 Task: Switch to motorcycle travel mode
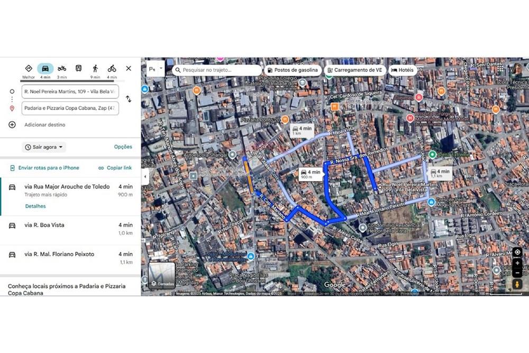(62, 68)
